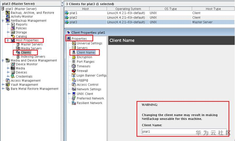Select the plat2 host row
235x141 pixels.
pos(149,18)
